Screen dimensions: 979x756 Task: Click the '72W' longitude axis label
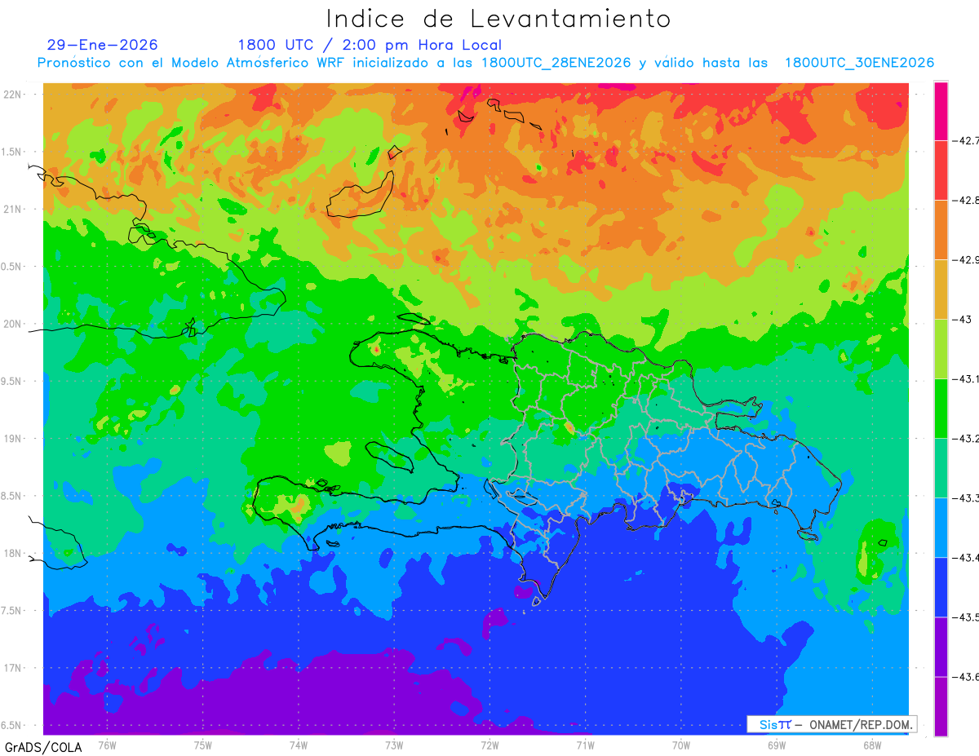[489, 745]
